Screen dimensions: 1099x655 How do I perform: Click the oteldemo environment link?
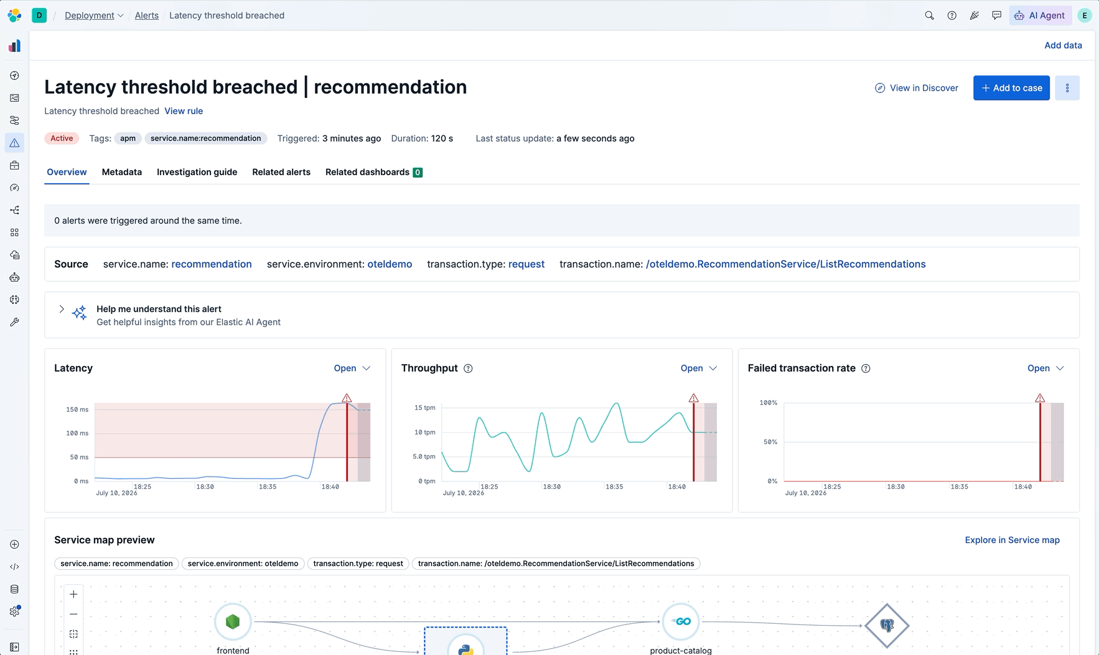point(390,264)
